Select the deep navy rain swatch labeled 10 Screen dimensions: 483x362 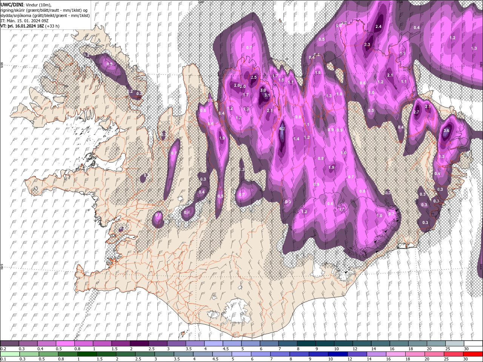338,354
